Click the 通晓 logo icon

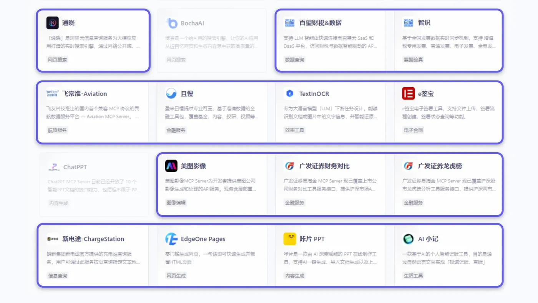click(x=53, y=23)
